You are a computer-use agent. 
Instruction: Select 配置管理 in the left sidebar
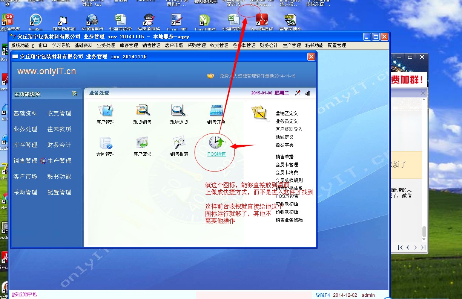[x=59, y=192]
